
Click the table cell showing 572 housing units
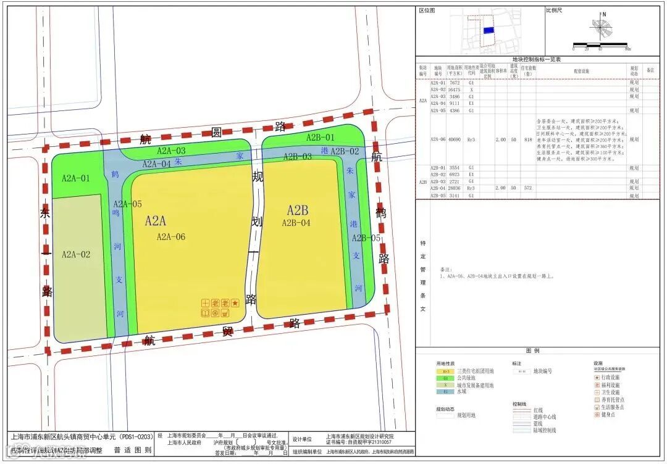click(528, 188)
